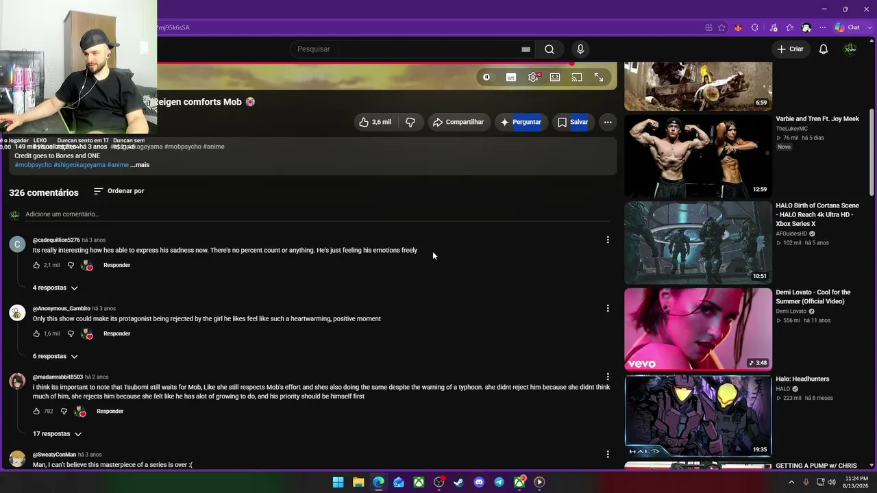This screenshot has height=493, width=877.
Task: Open the Copilot Chat button
Action: point(848,27)
